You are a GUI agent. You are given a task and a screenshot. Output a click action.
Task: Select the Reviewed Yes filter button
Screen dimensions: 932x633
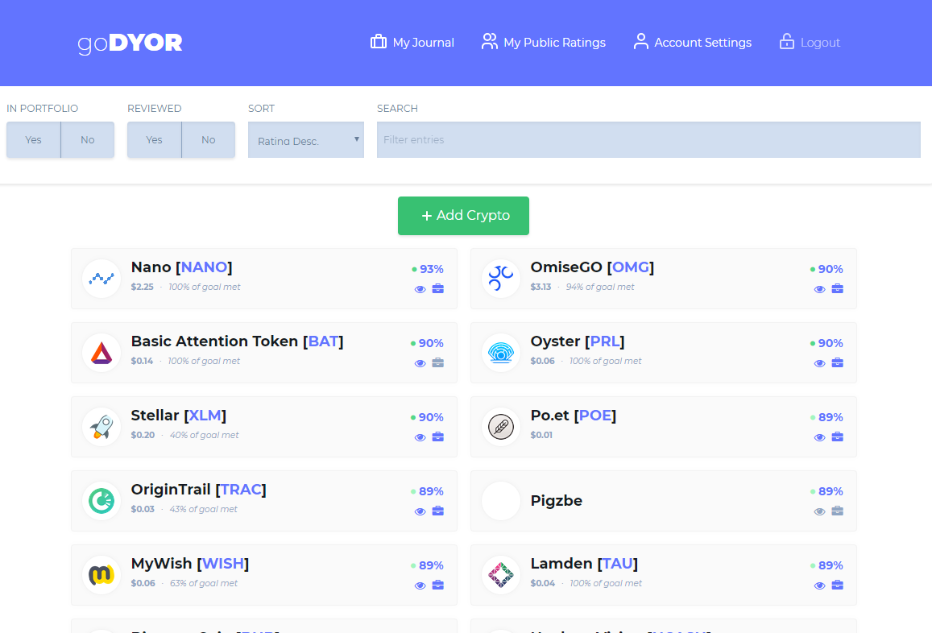(x=154, y=139)
